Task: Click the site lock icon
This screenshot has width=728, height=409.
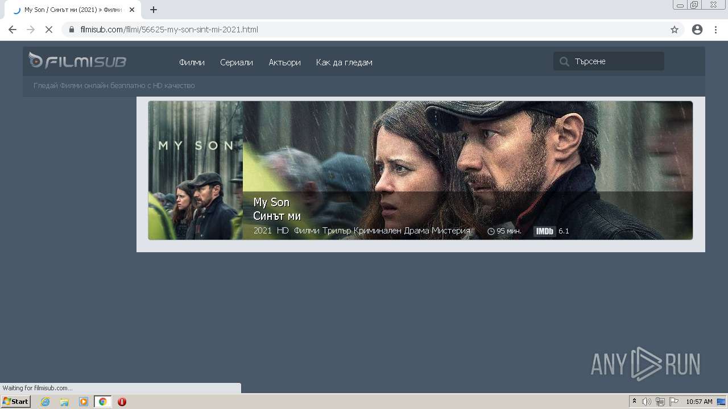Action: click(72, 30)
